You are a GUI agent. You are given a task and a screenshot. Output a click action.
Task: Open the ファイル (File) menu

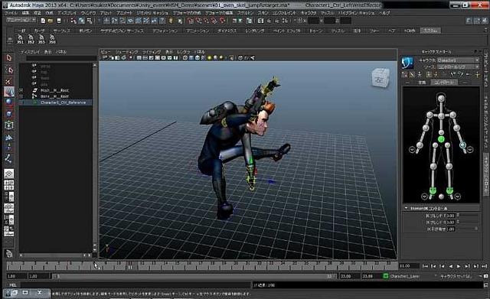[x=11, y=13]
